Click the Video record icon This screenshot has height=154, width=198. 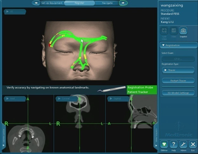[174, 30]
